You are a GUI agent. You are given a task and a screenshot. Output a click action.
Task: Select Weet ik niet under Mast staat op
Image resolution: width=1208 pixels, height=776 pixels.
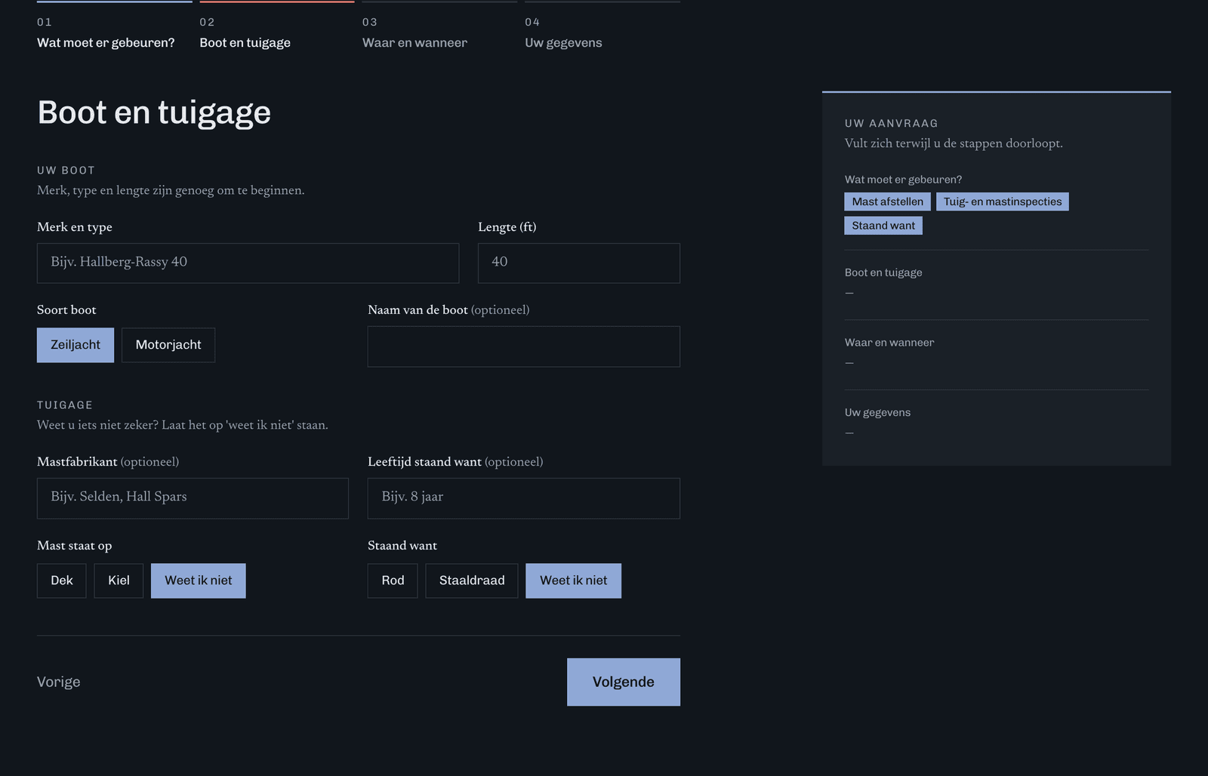(199, 580)
